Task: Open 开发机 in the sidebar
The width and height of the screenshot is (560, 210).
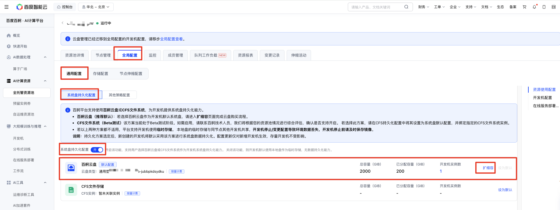Action: click(x=18, y=138)
